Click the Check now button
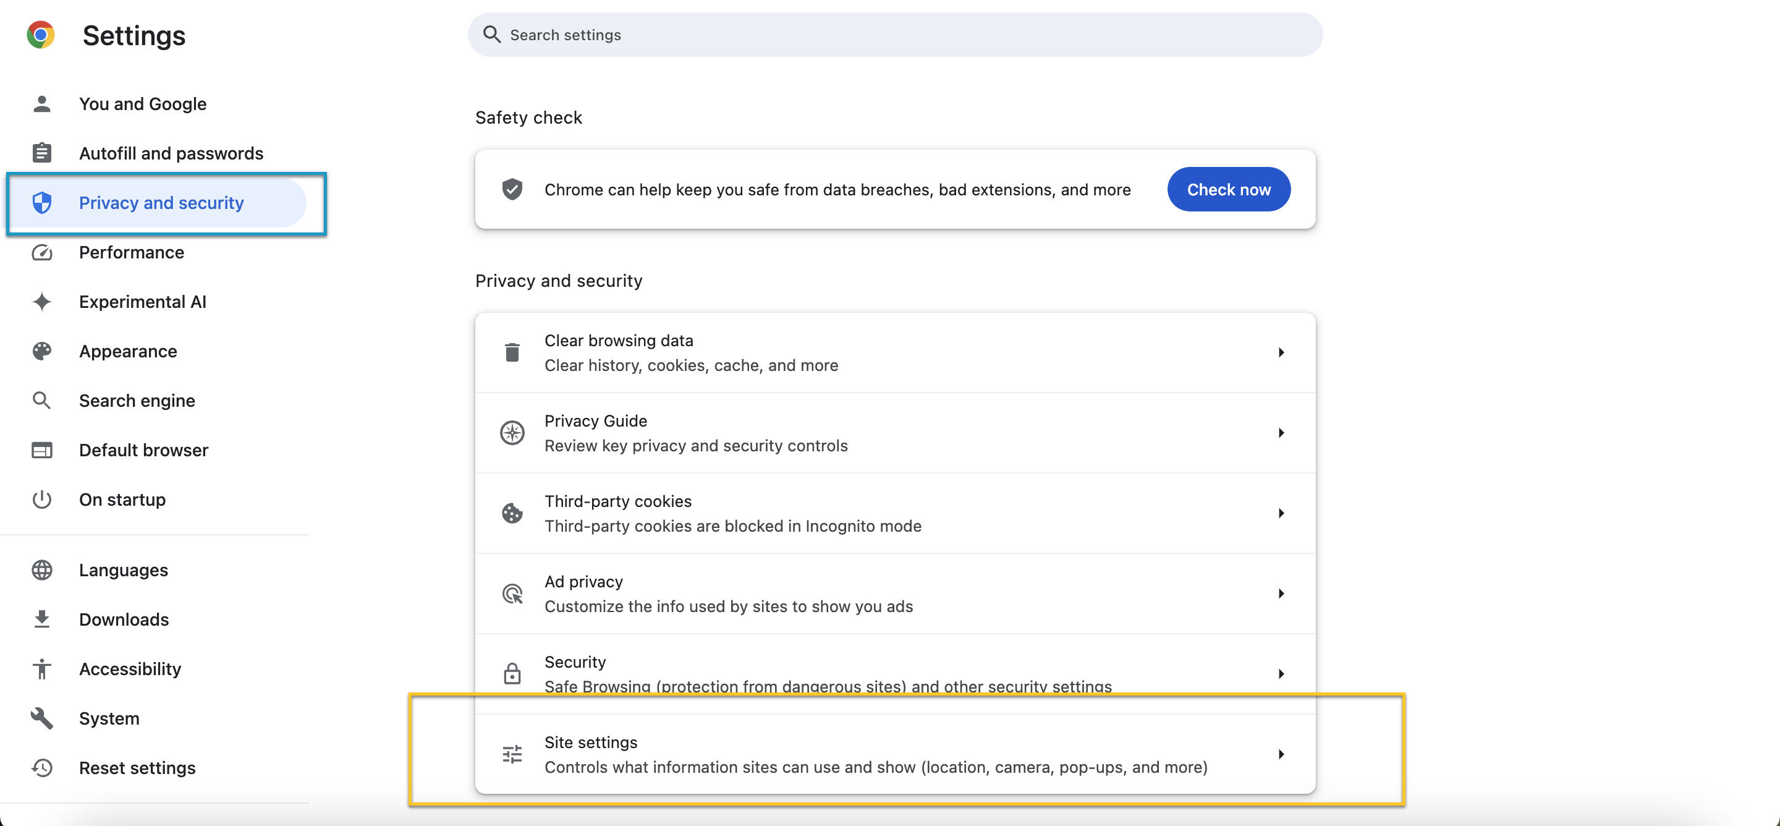 pyautogui.click(x=1229, y=189)
